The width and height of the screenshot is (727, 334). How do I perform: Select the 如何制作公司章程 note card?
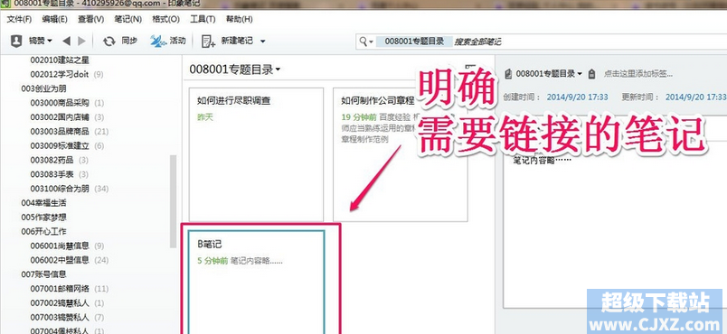401,154
